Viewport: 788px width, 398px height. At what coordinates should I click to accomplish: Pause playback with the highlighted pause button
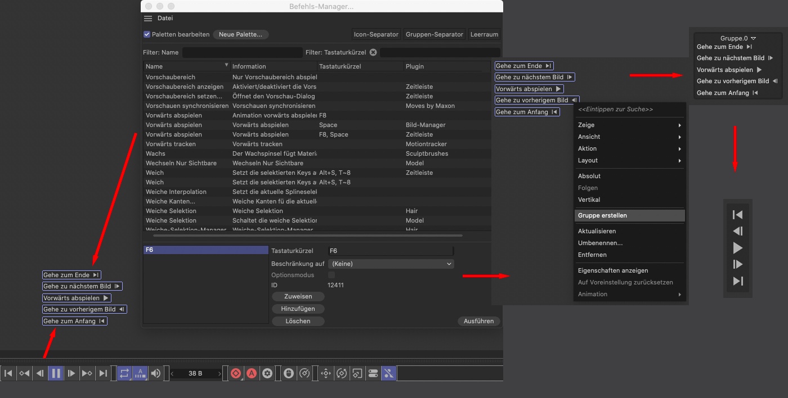pos(56,373)
